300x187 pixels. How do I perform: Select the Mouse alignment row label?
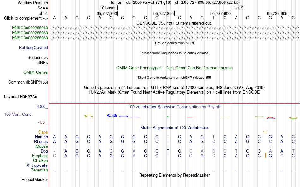point(42,146)
